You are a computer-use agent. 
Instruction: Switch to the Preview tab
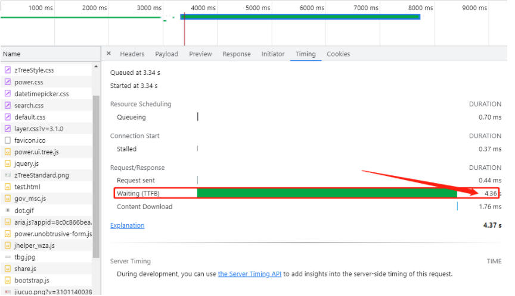pos(200,54)
